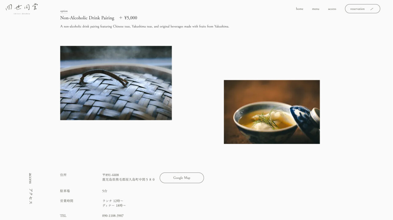Open the menu nav link

coord(316,9)
